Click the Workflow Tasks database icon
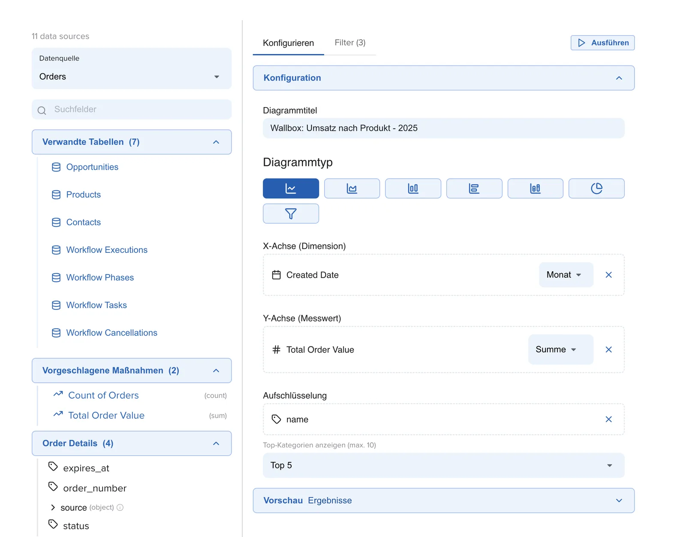686x537 pixels. 56,305
